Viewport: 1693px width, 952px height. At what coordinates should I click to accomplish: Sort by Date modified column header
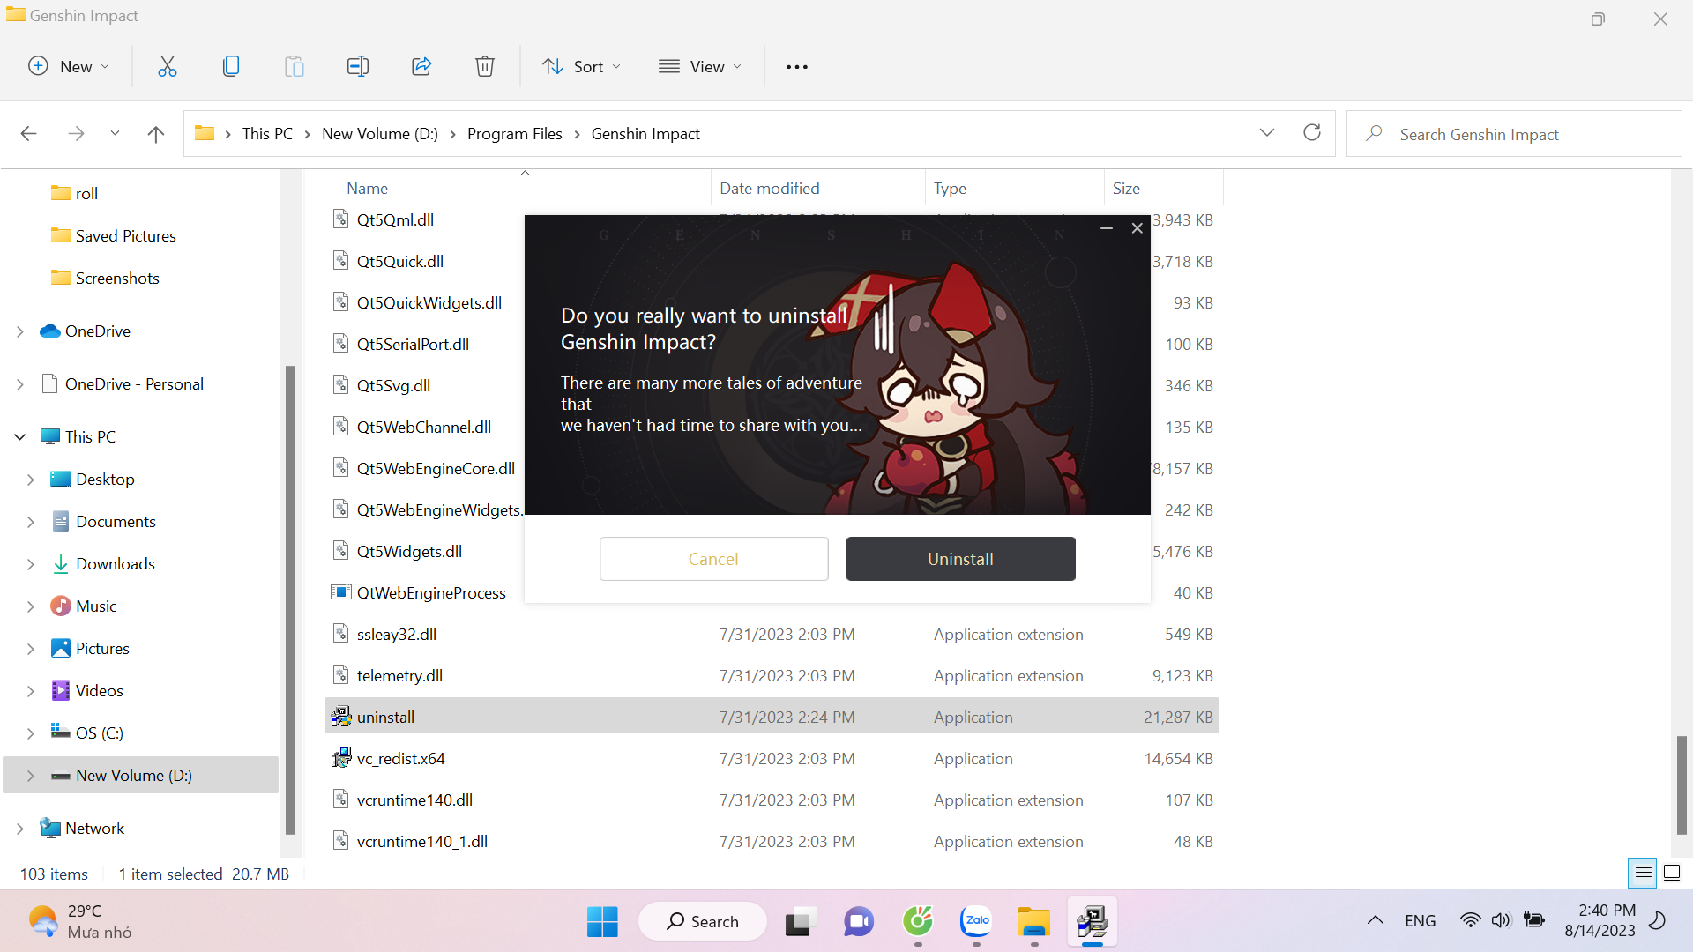pos(817,189)
